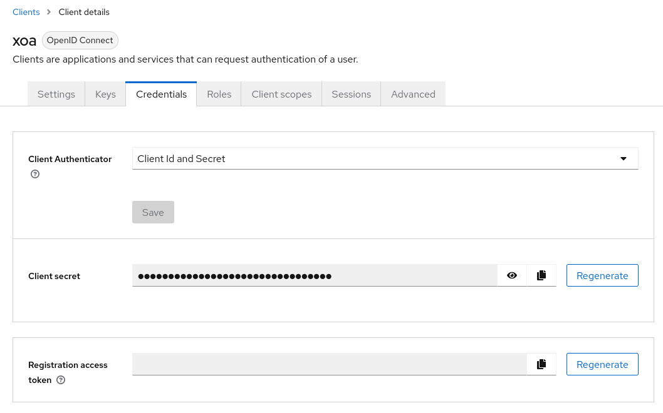Open the Keys tab

[105, 94]
